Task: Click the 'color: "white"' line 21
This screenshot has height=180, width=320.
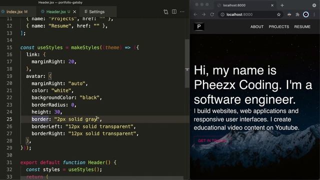Action: coord(52,90)
